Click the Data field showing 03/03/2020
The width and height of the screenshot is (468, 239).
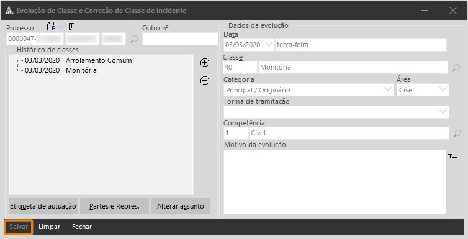[248, 45]
